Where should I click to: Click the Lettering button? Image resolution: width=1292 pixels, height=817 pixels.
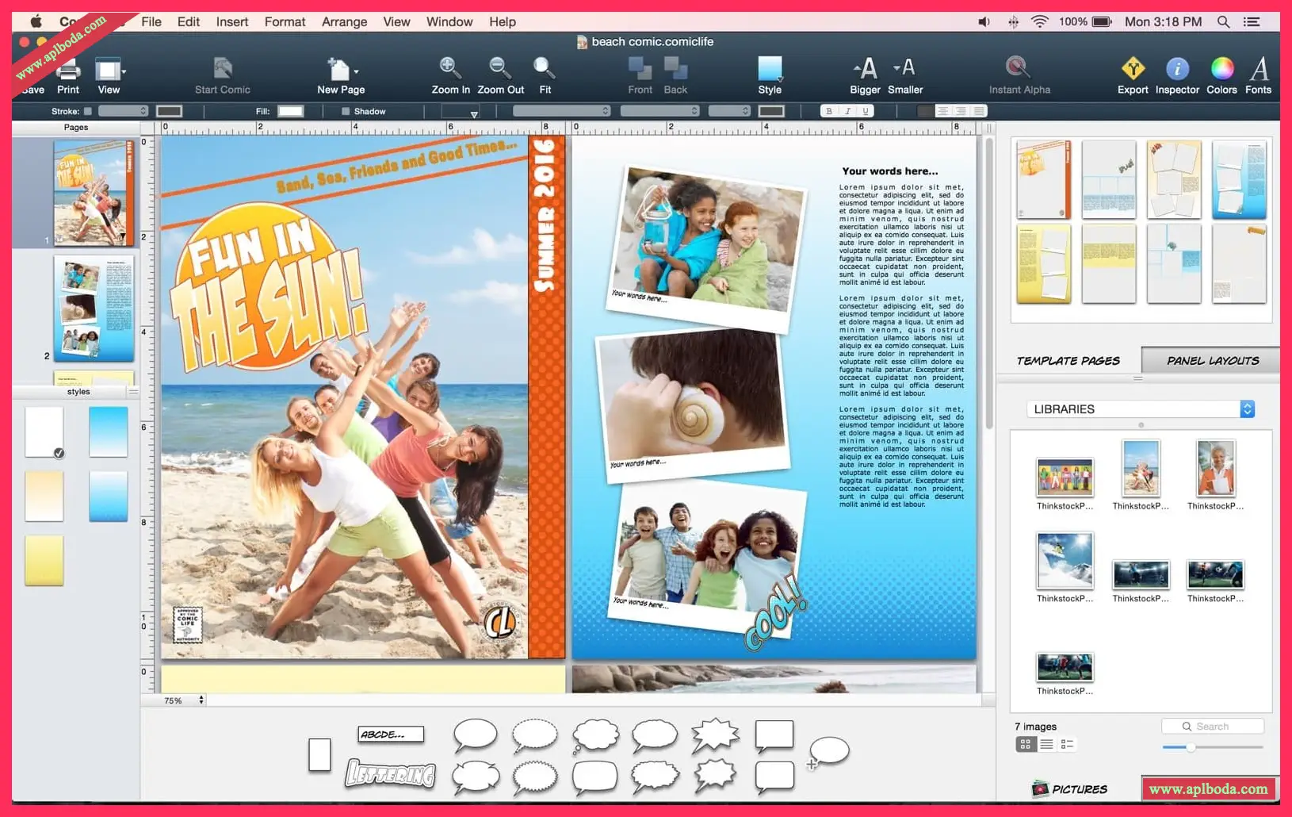coord(391,773)
